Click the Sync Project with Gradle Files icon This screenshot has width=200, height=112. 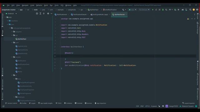(182, 10)
